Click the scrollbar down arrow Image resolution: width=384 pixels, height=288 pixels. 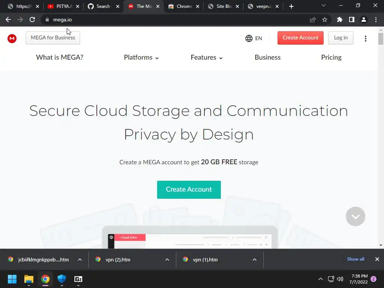point(381,245)
